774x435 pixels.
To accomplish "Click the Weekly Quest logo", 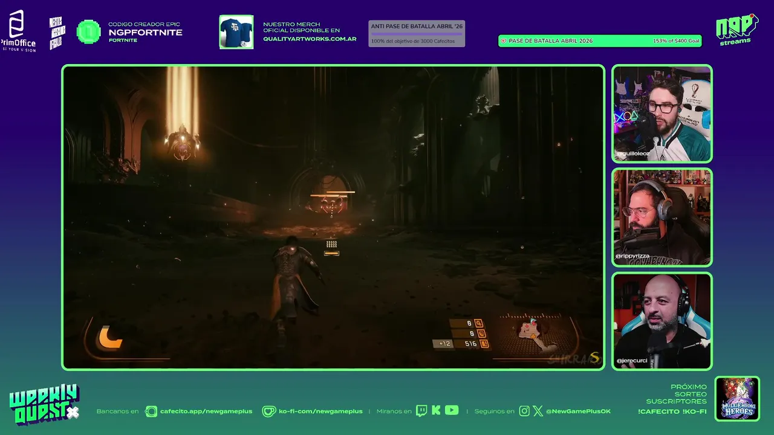I will (44, 405).
